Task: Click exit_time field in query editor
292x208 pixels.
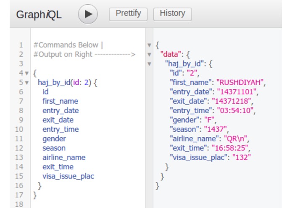Action: click(58, 167)
